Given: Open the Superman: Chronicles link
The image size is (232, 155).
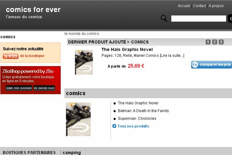Looking at the screenshot, I should pos(137,119).
